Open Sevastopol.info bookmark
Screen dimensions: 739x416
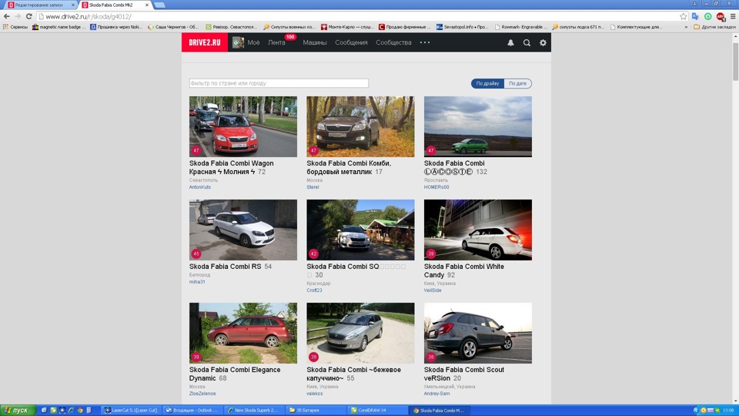463,27
